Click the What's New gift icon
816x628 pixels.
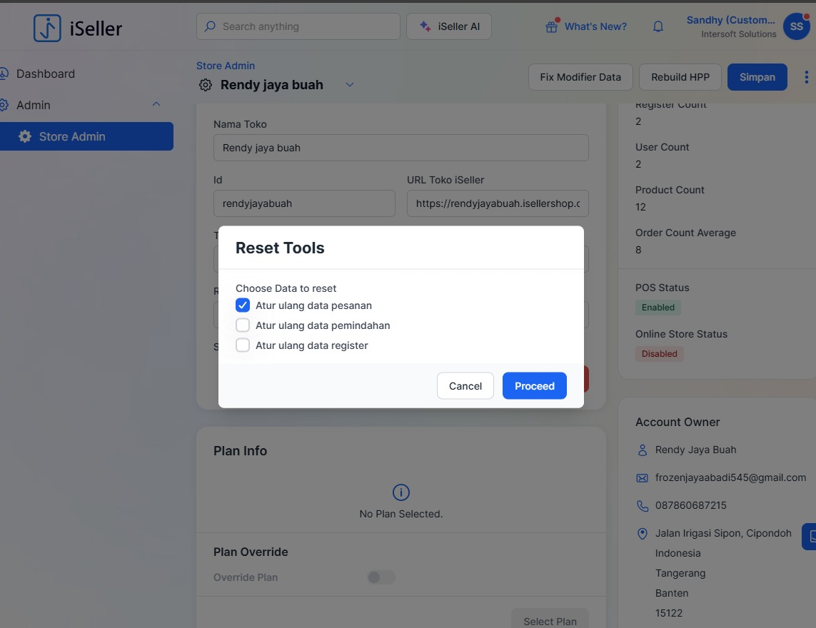coord(551,26)
